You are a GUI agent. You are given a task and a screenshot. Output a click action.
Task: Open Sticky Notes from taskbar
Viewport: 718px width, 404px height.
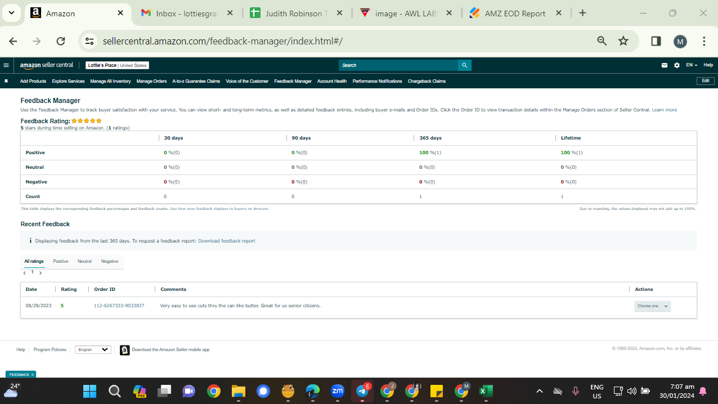(x=437, y=391)
